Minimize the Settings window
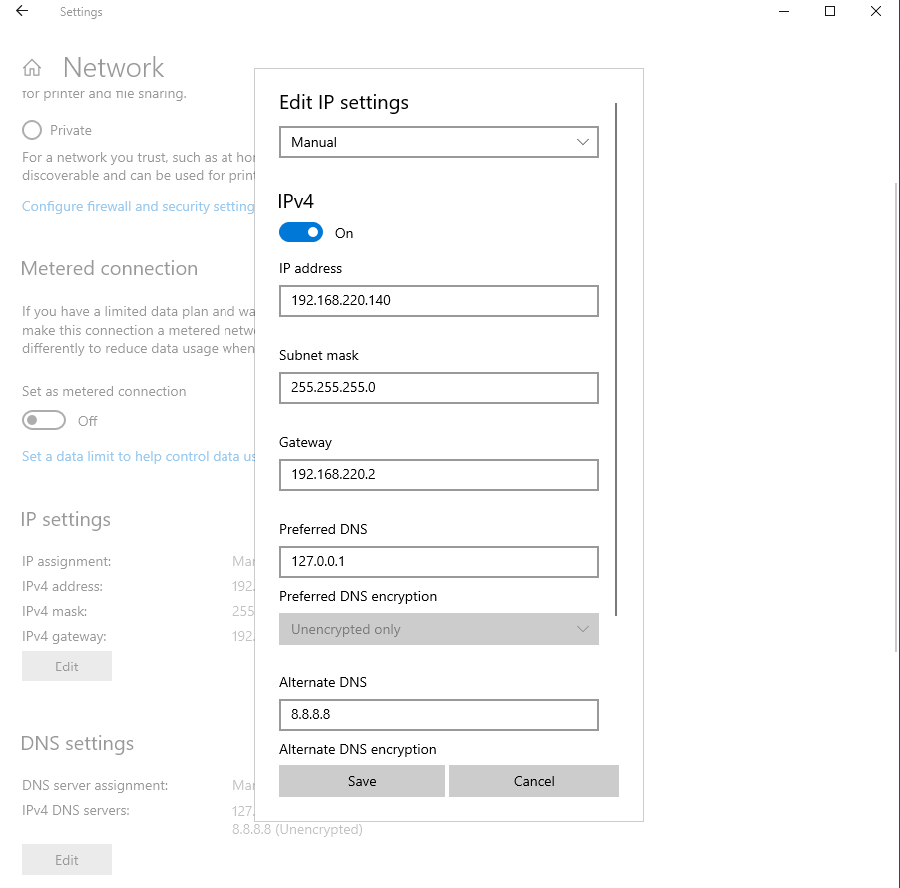The width and height of the screenshot is (900, 888). tap(784, 11)
